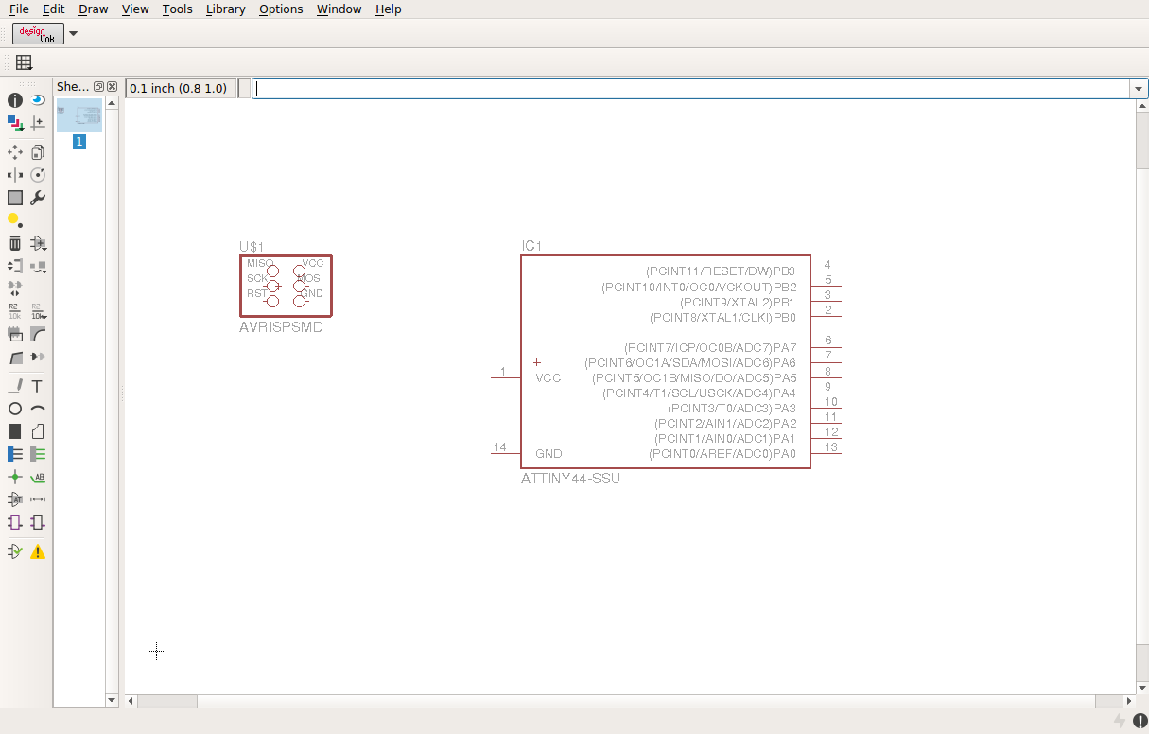Select the Junction tool
Screen dimensions: 1149x734
click(15, 477)
